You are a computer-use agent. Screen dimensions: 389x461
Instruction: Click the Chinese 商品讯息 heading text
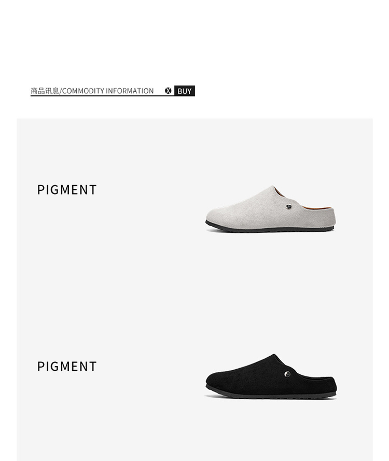click(45, 91)
